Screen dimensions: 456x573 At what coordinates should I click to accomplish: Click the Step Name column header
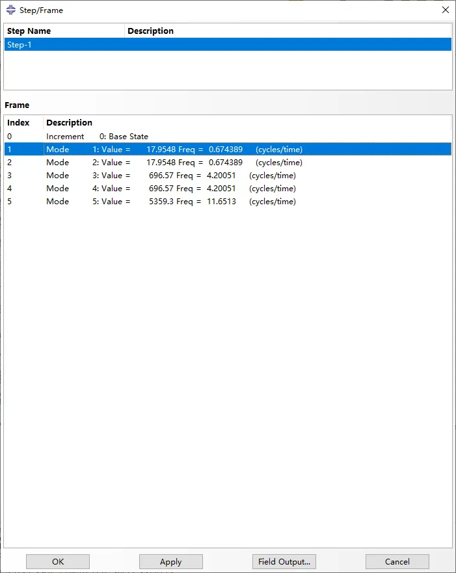click(64, 31)
